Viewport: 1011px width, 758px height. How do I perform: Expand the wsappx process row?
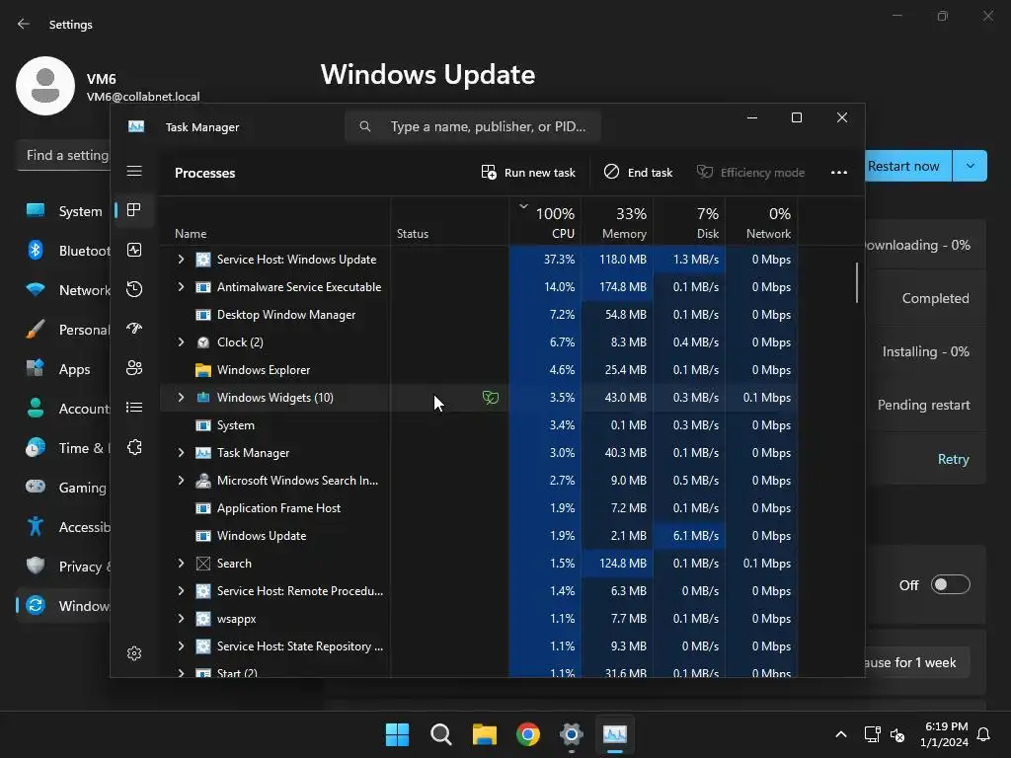pos(182,619)
